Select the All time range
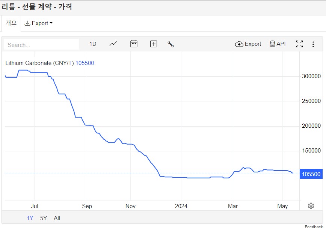Screen dimensions: 326x228 (x=57, y=218)
